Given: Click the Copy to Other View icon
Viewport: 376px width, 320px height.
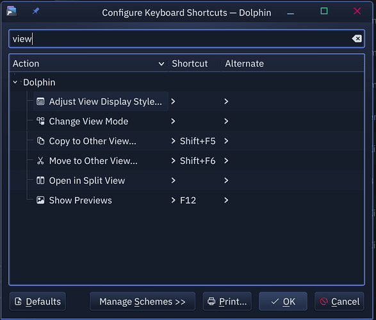Looking at the screenshot, I should click(40, 141).
